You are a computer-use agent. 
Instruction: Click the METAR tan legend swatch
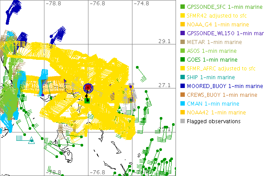click(x=183, y=42)
